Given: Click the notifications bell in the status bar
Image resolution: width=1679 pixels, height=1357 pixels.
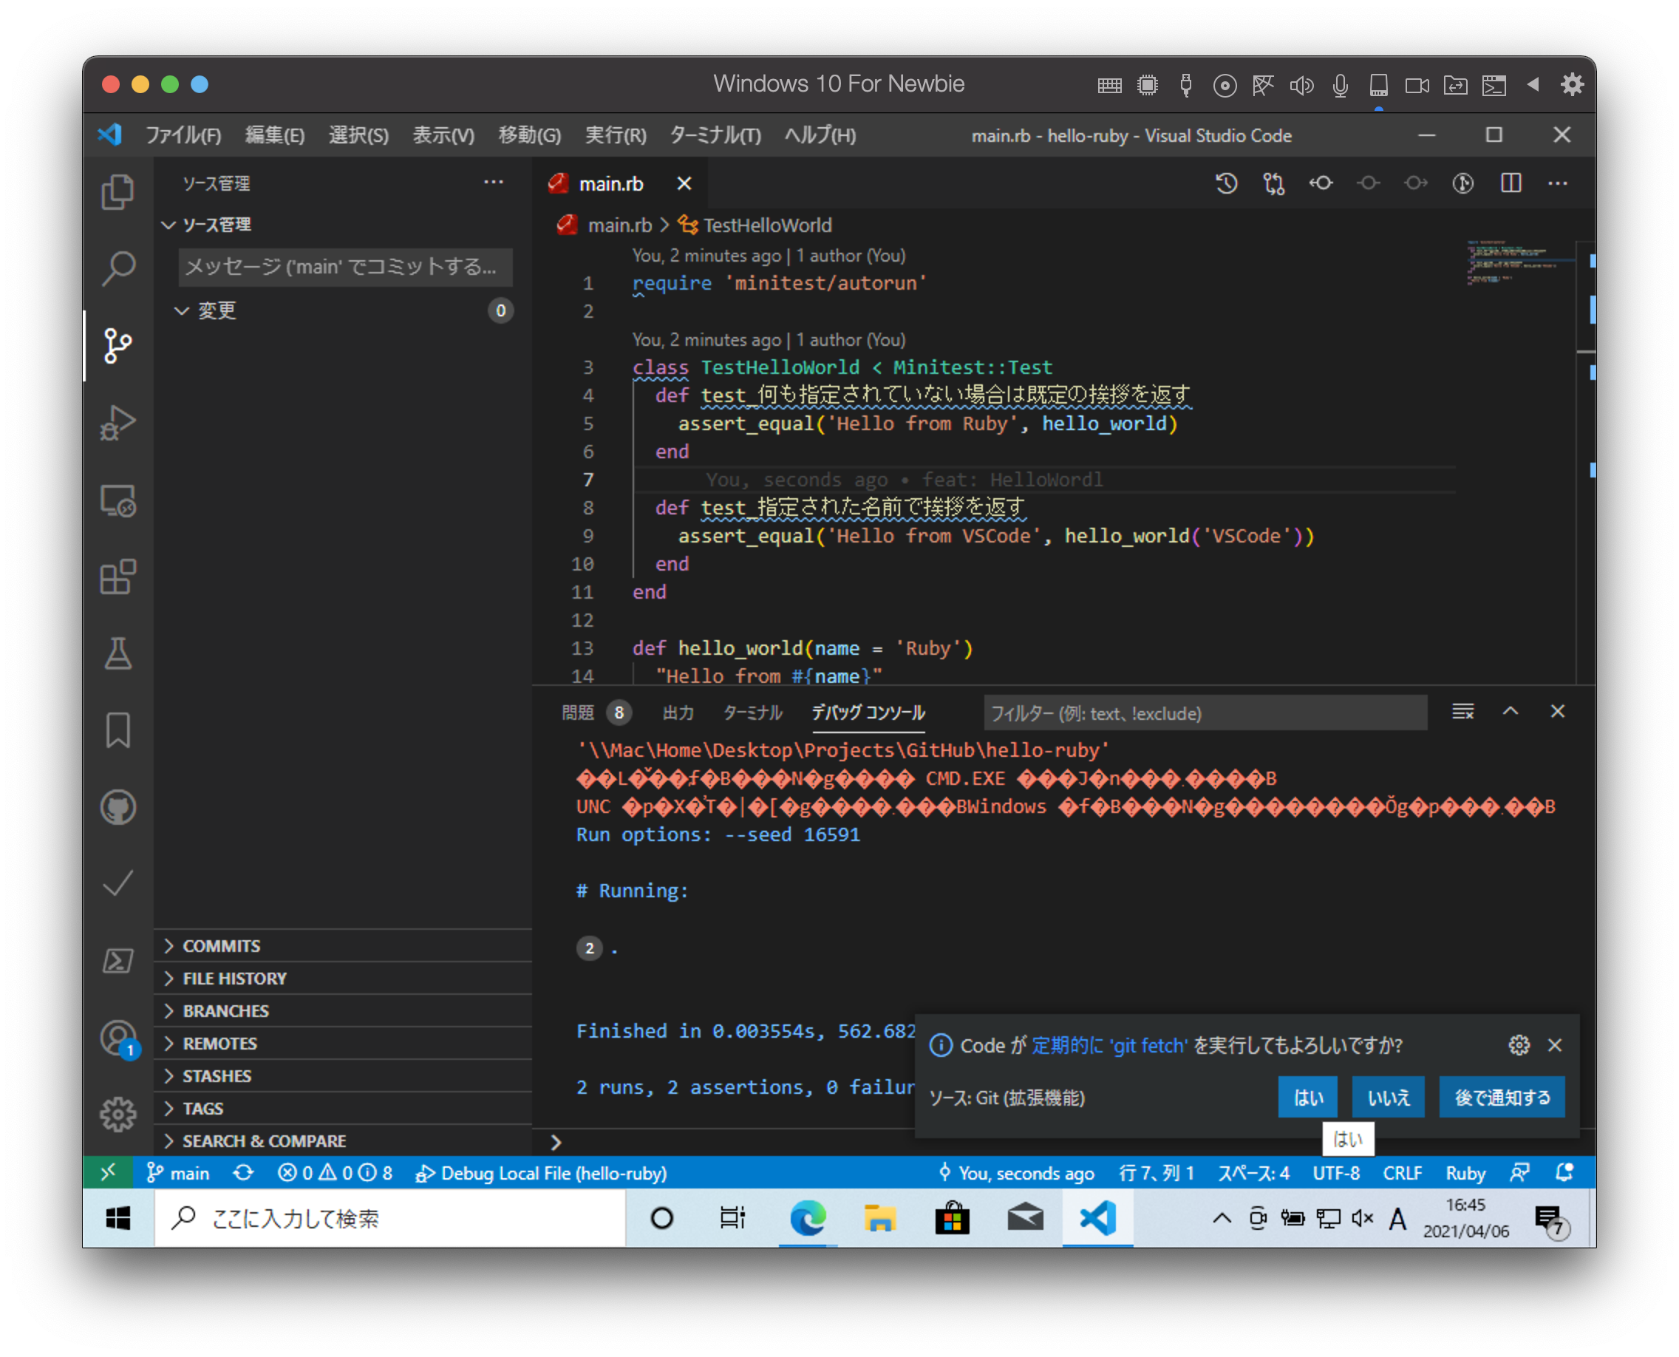Looking at the screenshot, I should tap(1563, 1172).
